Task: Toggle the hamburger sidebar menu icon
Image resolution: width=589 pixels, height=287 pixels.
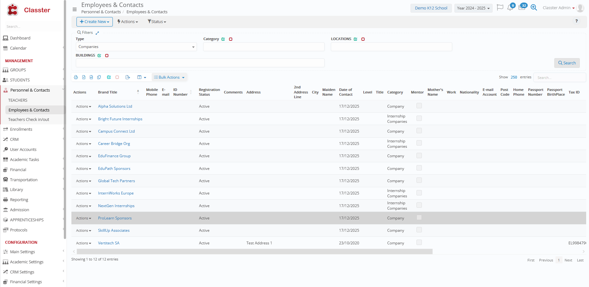Action: coord(75,9)
